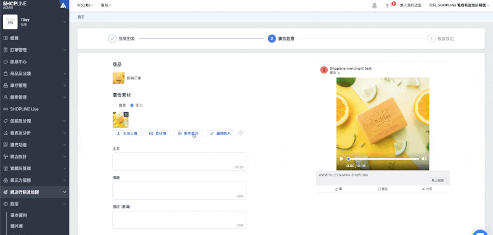This screenshot has width=493, height=235.
Task: Open the 網店行銷及追蹤 menu
Action: click(x=35, y=192)
